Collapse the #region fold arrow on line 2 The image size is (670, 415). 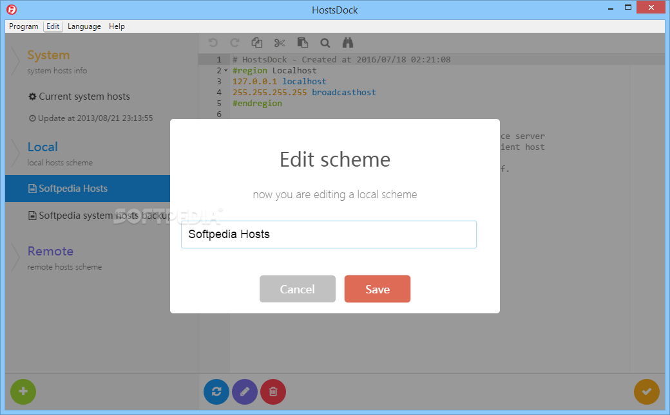(x=225, y=70)
